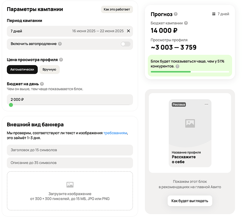This screenshot has height=218, width=244.
Task: Click the Заголовок до 15 символов field
Action: 70,150
